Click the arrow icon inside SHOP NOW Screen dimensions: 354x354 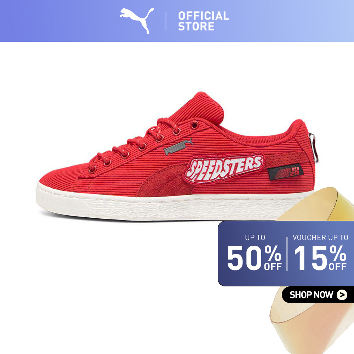coord(342,295)
